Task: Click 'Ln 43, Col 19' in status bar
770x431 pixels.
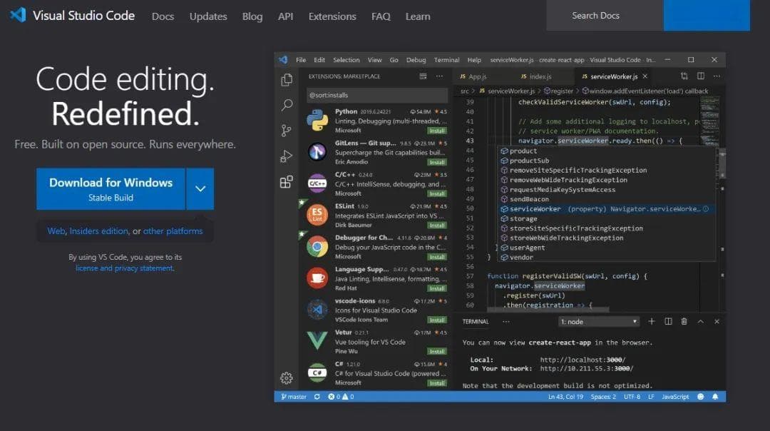Action: coord(565,397)
